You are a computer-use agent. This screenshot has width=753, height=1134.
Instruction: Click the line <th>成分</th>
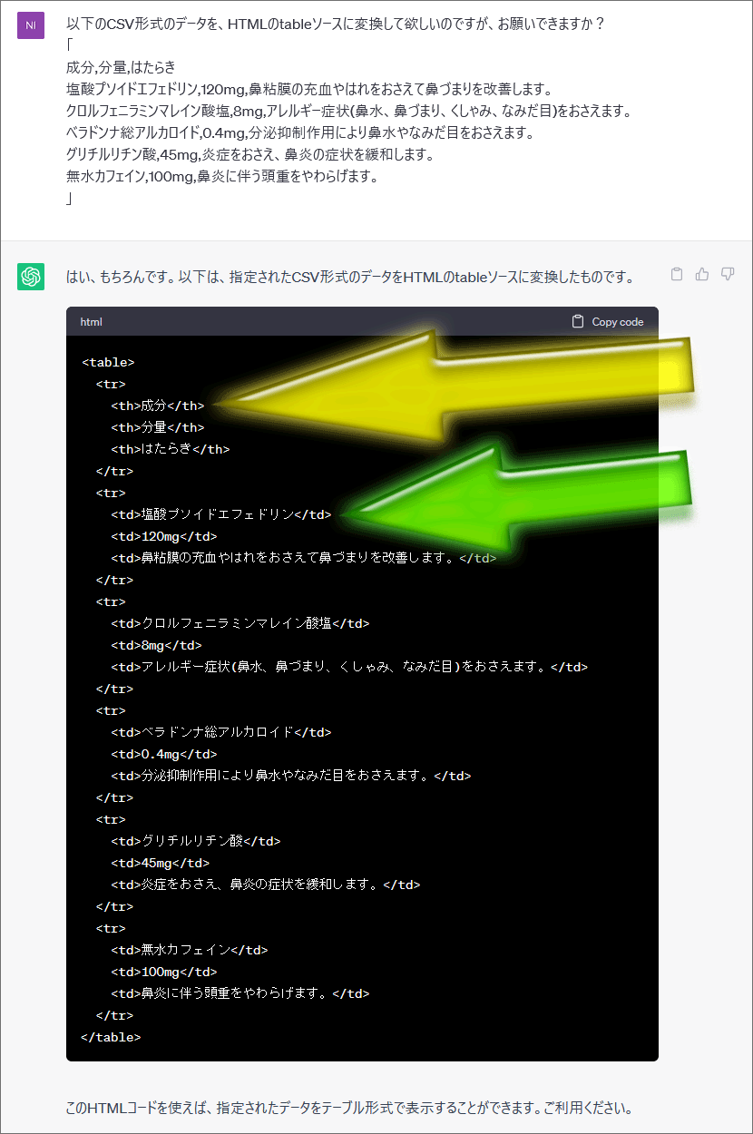point(158,406)
